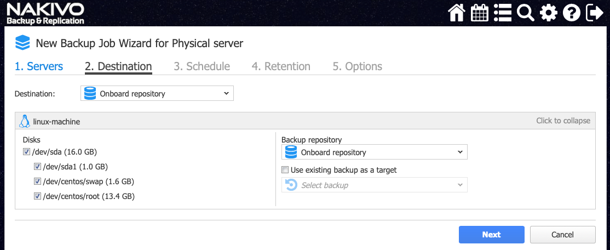Click the Next button

coord(492,235)
